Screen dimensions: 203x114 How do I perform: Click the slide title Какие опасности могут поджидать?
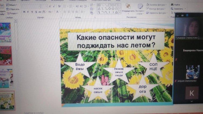pyautogui.click(x=116, y=41)
